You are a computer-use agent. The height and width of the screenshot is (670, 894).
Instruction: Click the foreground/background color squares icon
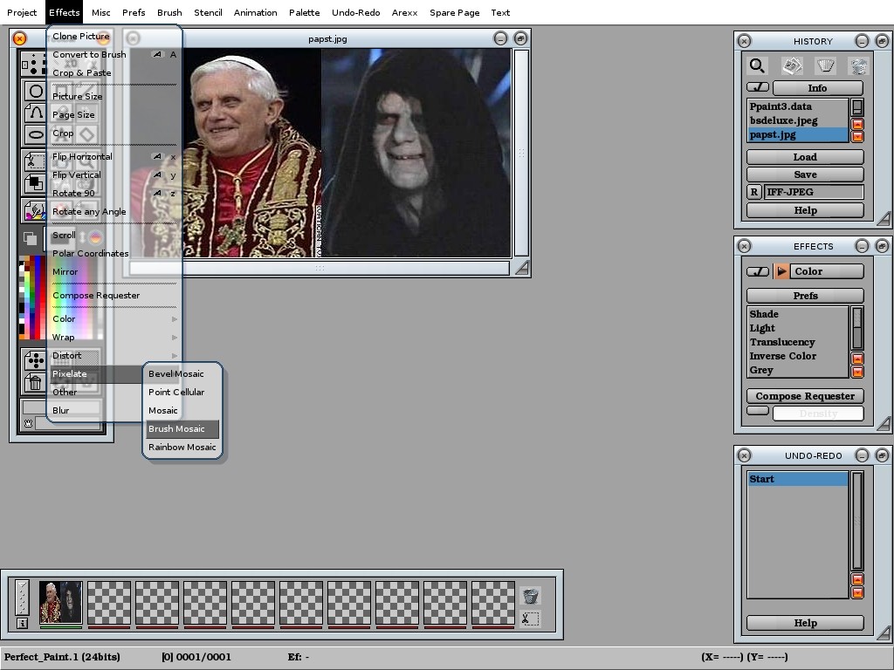coord(31,239)
